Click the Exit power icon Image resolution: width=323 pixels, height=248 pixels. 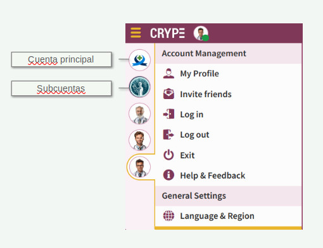(168, 155)
